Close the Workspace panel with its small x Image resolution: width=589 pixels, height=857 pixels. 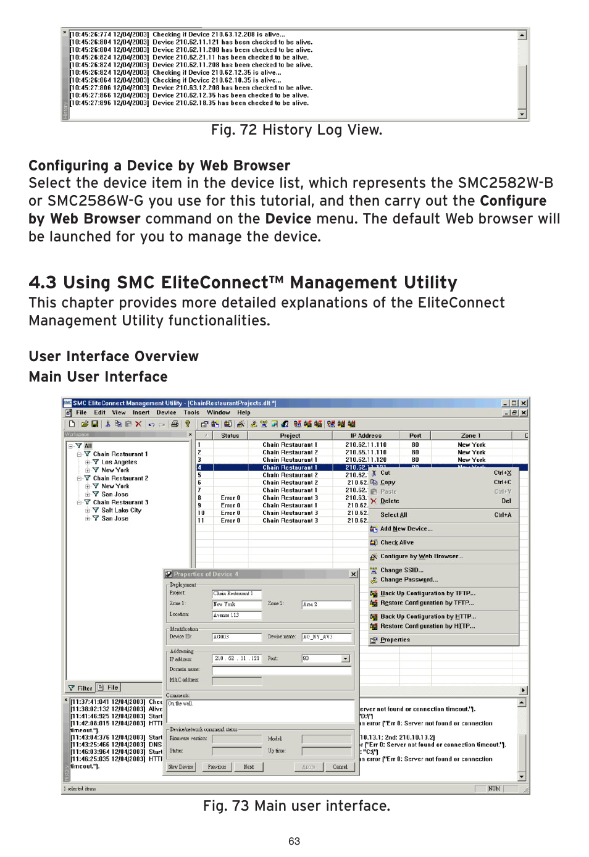(x=190, y=435)
